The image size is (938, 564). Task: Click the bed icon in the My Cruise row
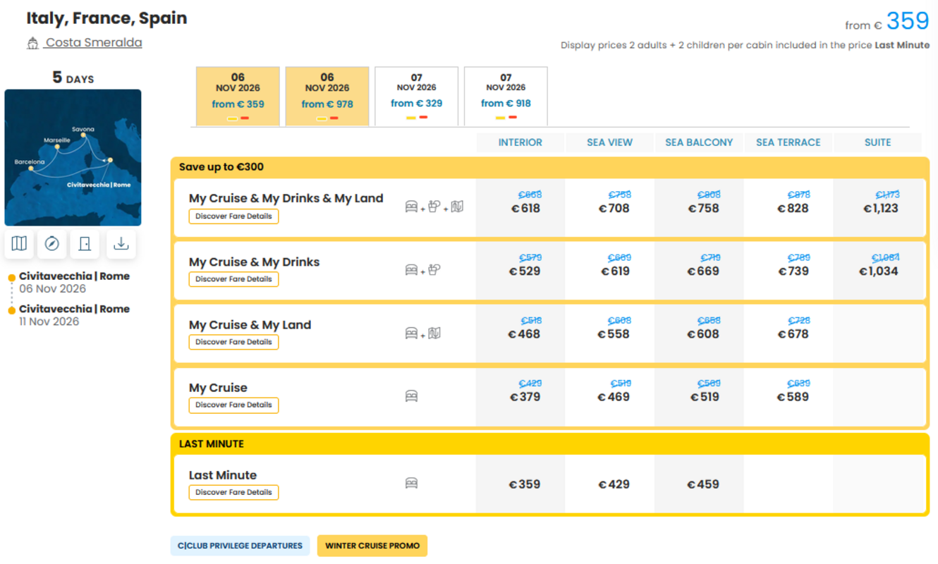coord(411,396)
